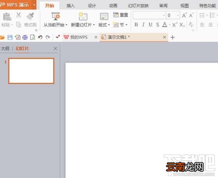Click the Clear Formatting icon
This screenshot has height=178, width=218.
tap(191, 24)
